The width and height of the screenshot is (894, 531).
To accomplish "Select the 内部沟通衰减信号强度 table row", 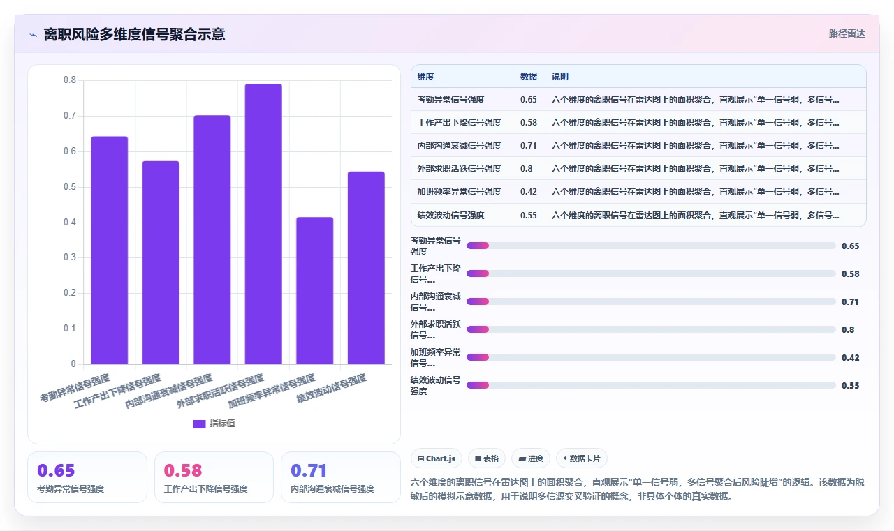I will click(x=638, y=145).
